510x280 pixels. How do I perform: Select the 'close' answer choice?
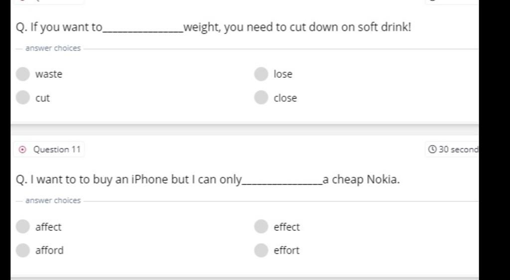pos(261,98)
